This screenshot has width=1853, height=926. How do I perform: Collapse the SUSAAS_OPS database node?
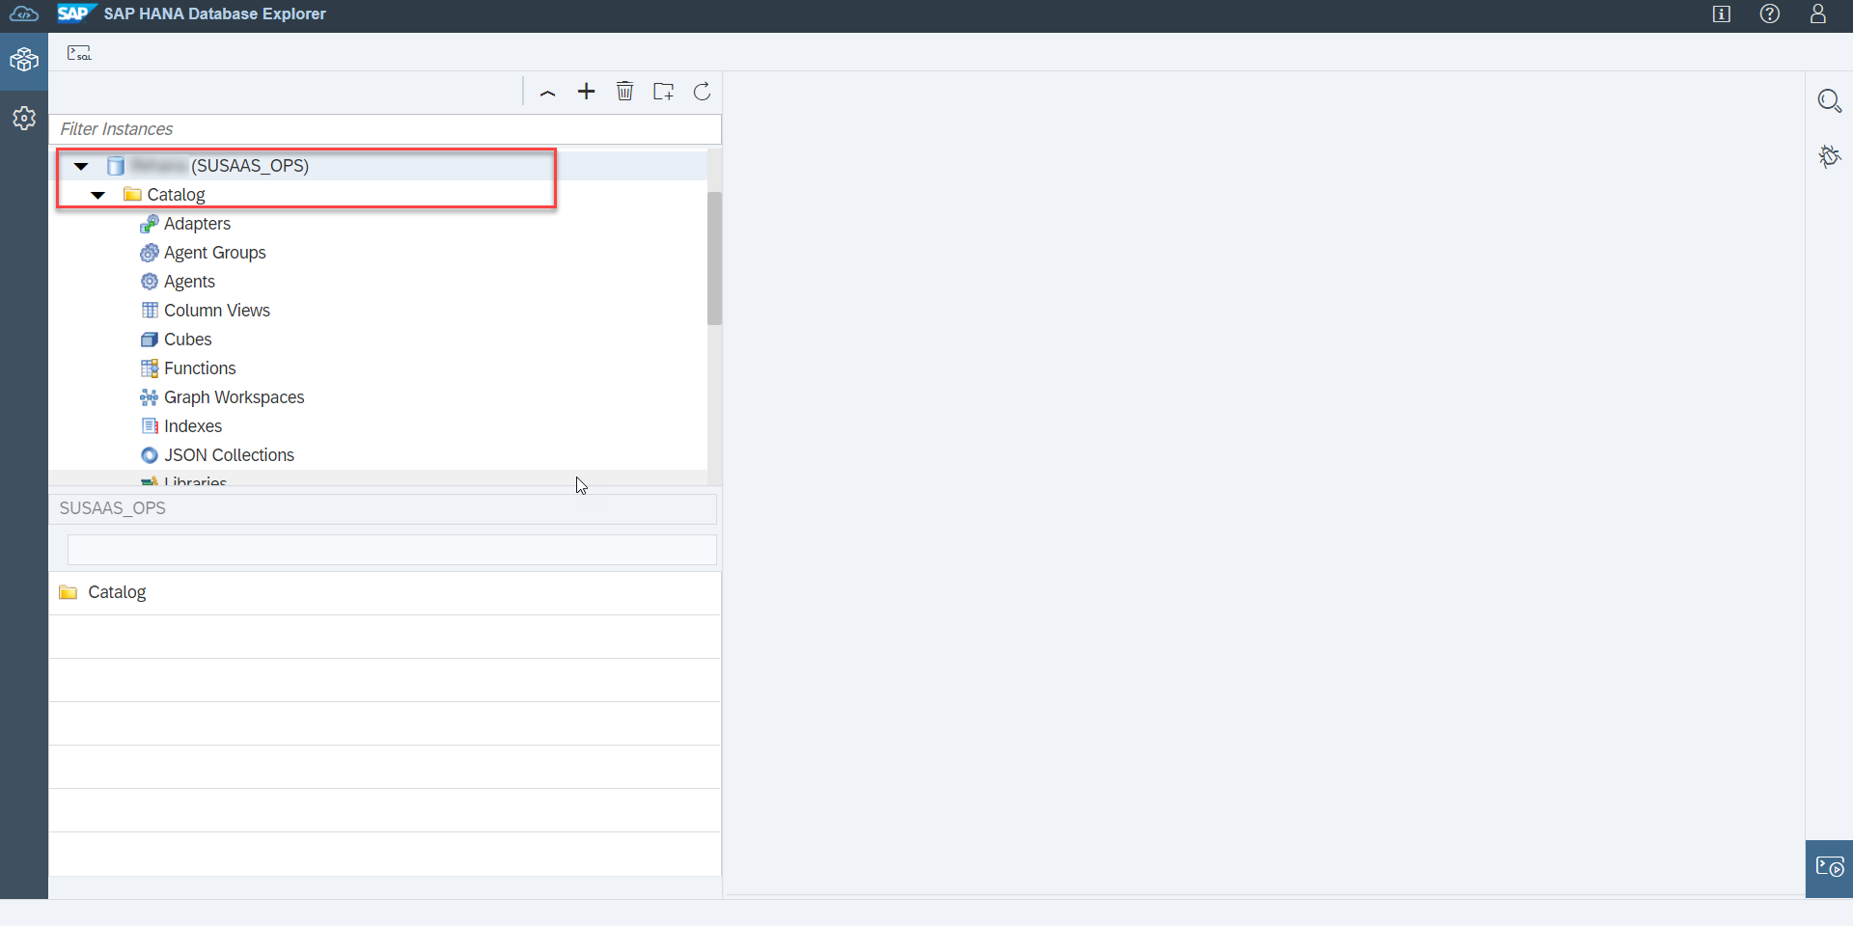tap(81, 166)
